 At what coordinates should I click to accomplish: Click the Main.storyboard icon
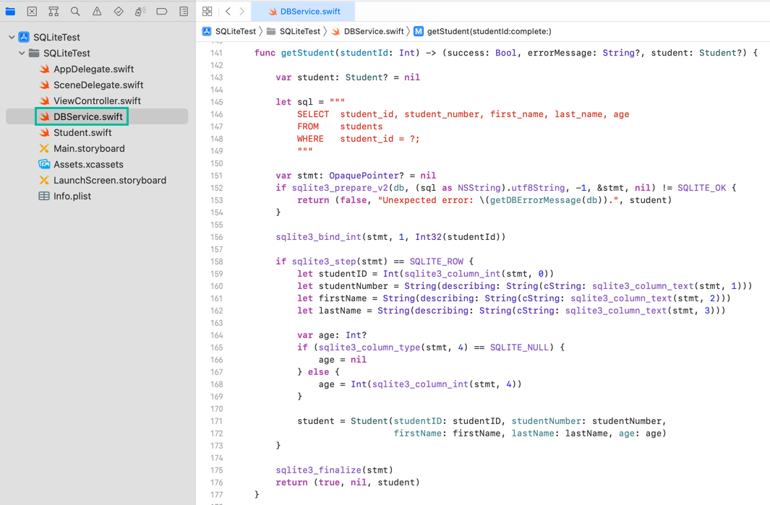pos(44,148)
